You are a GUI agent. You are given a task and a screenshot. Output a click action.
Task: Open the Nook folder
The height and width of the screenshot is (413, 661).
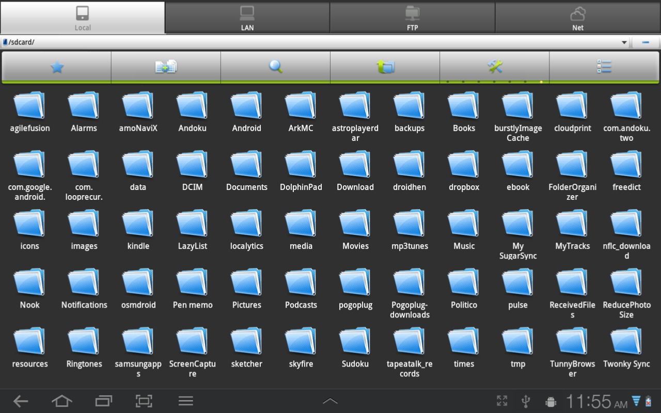point(30,288)
